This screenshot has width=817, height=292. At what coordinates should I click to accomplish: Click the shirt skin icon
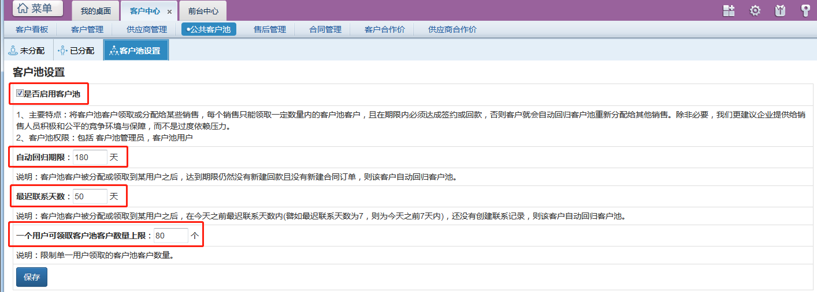point(779,10)
